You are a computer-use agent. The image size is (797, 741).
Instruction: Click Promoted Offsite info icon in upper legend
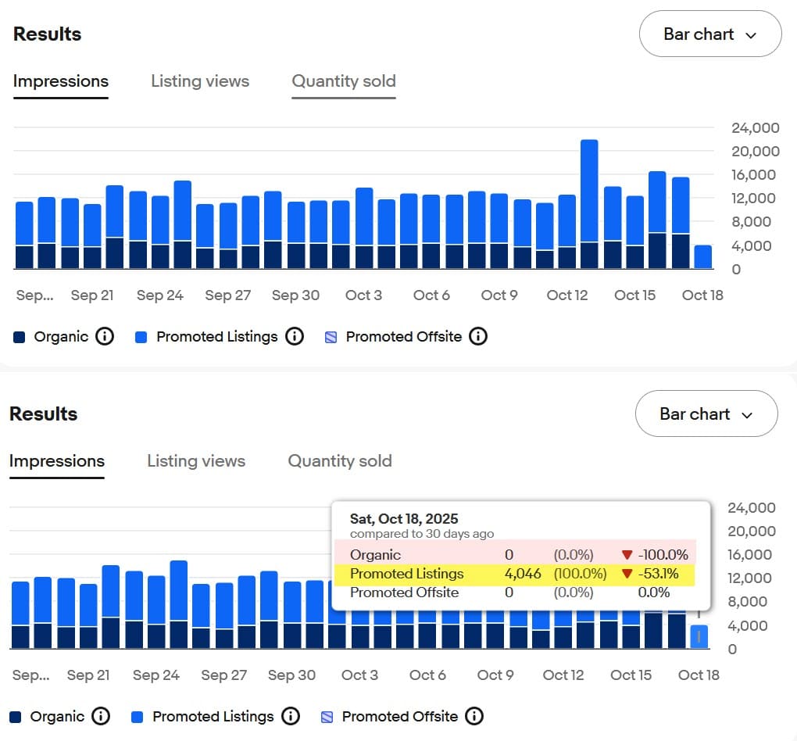click(x=478, y=337)
